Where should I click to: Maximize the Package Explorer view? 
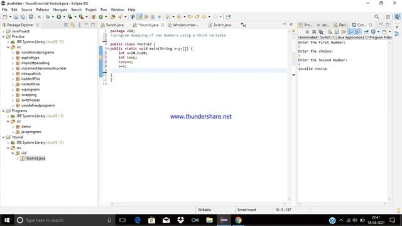pyautogui.click(x=93, y=25)
